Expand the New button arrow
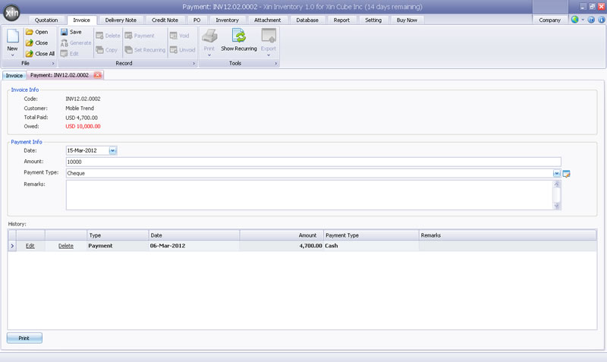The height and width of the screenshot is (362, 607). click(12, 55)
